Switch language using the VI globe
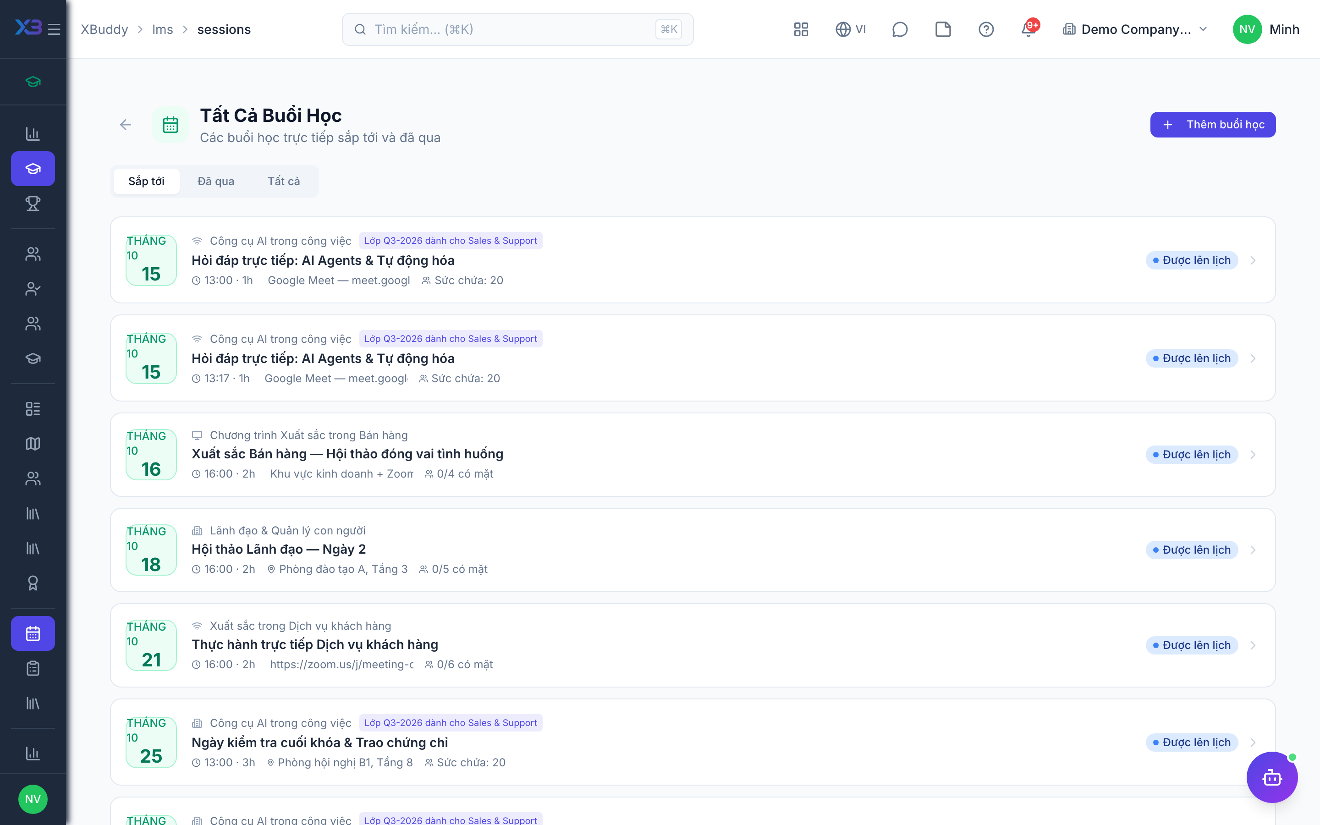 [x=850, y=29]
